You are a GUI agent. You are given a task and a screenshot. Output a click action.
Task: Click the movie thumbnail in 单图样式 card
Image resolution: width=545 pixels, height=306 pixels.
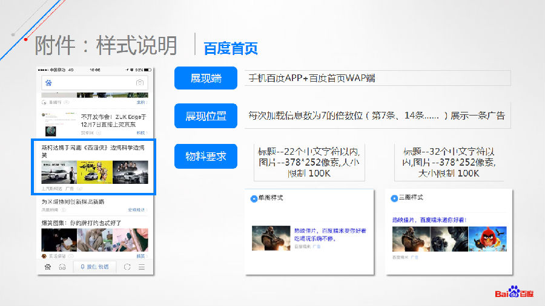point(271,237)
